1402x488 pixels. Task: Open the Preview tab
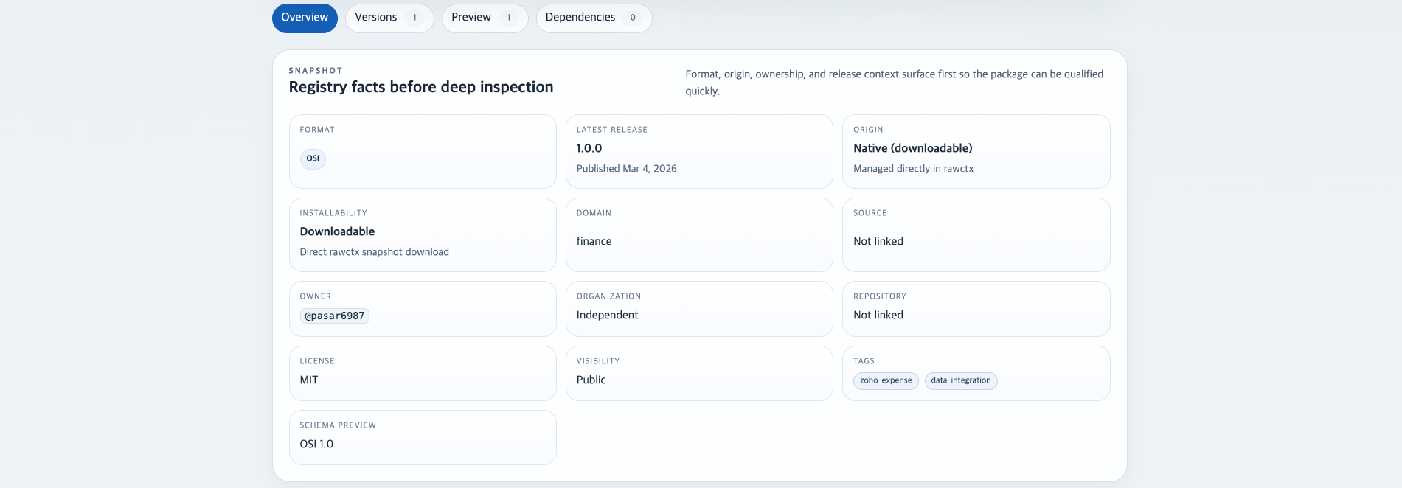[485, 18]
